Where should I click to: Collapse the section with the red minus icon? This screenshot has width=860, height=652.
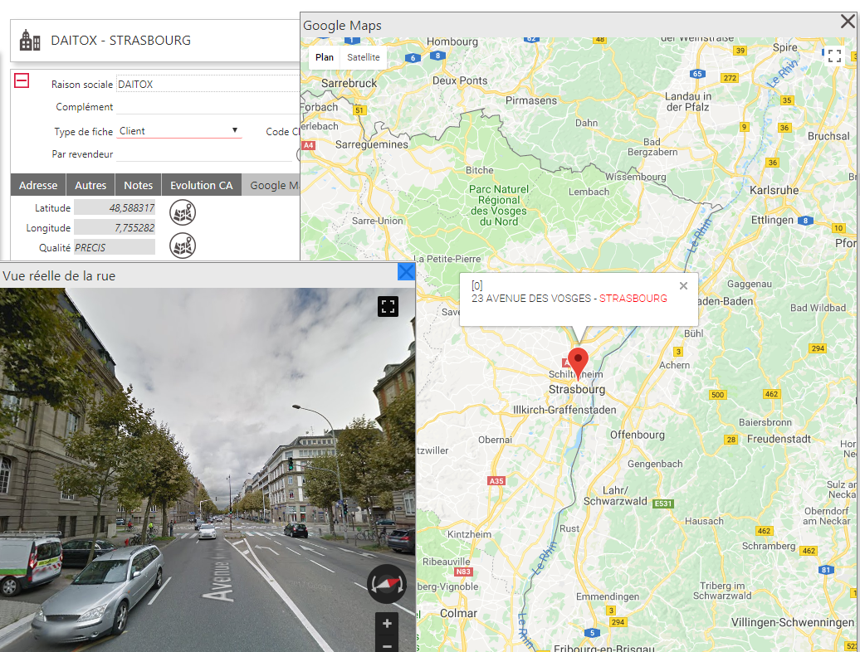pos(22,81)
